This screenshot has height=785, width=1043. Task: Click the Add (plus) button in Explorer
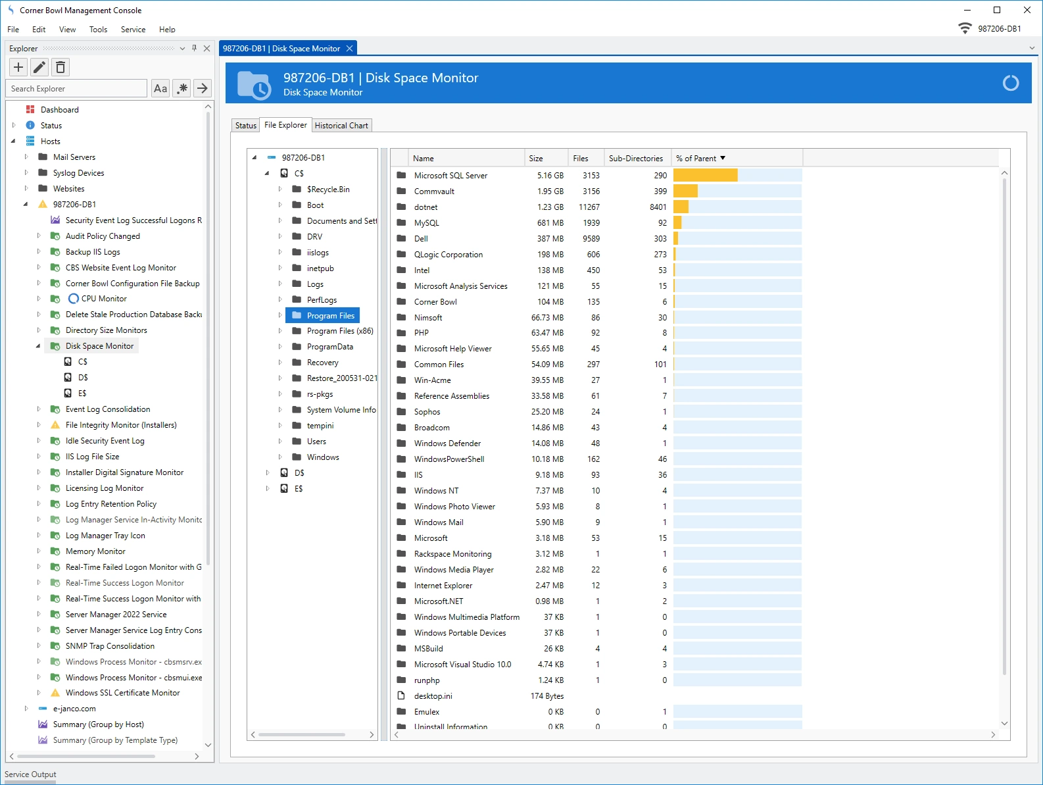pos(18,67)
